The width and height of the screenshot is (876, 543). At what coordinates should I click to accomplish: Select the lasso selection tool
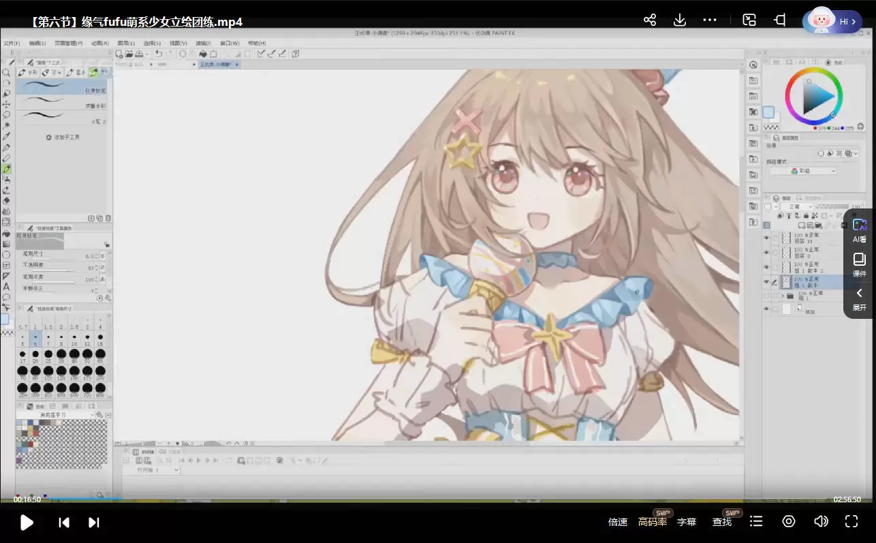tap(6, 114)
